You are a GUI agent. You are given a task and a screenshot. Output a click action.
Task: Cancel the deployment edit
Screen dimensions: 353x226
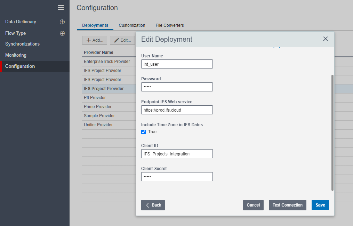(x=253, y=205)
